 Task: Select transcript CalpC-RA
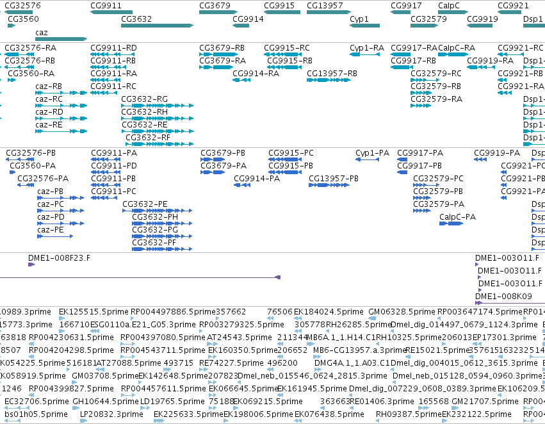[x=457, y=47]
